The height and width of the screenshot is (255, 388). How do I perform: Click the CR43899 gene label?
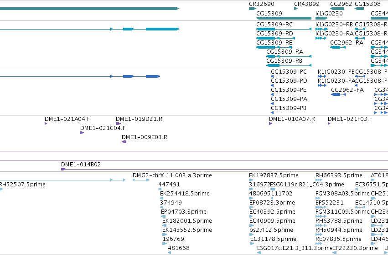[306, 4]
